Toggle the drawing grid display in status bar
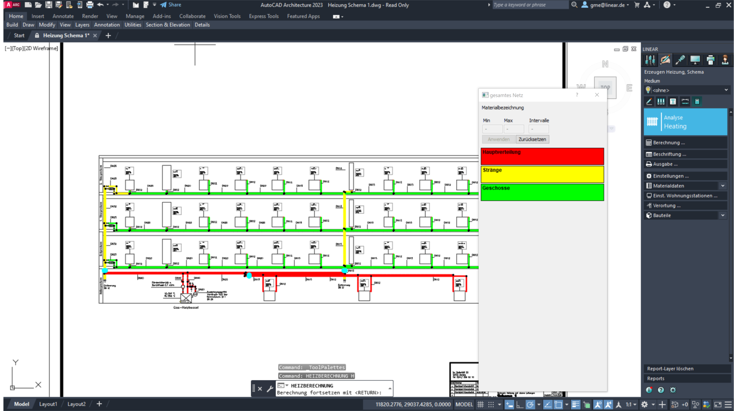734x411 pixels. pyautogui.click(x=480, y=404)
